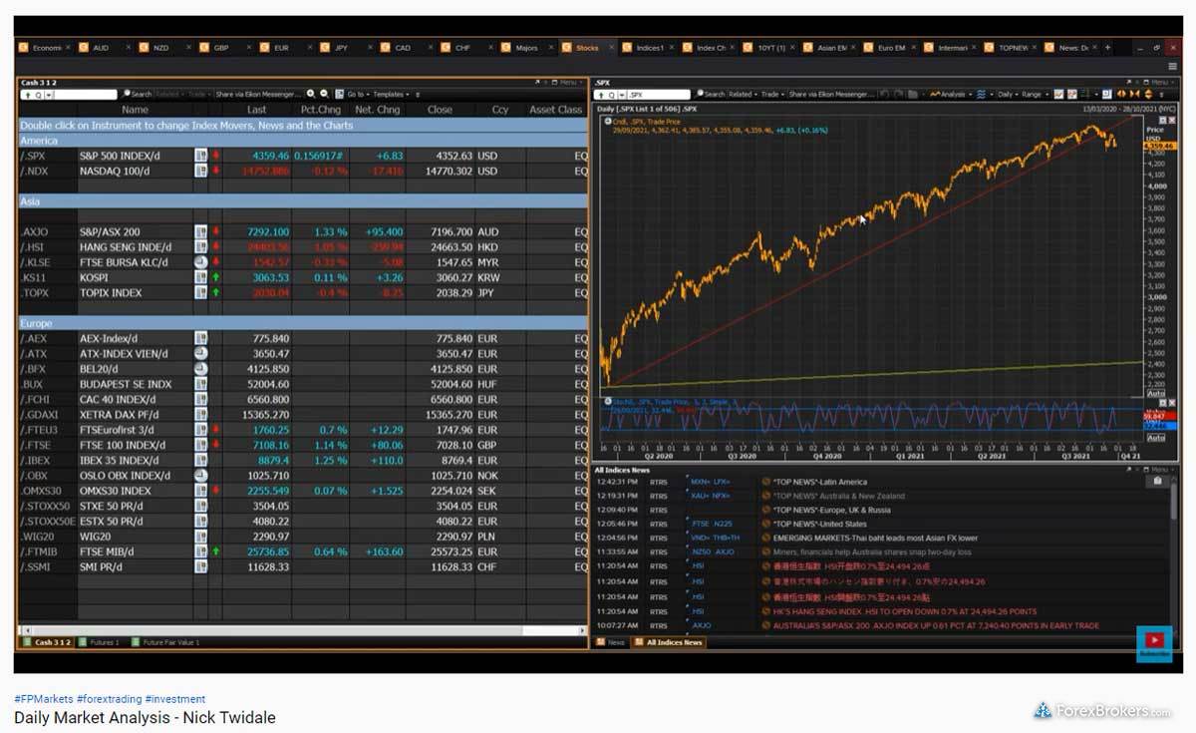Screen dimensions: 1196x733
Task: Click the zoom in magnifier in Cash panel
Action: coord(311,94)
